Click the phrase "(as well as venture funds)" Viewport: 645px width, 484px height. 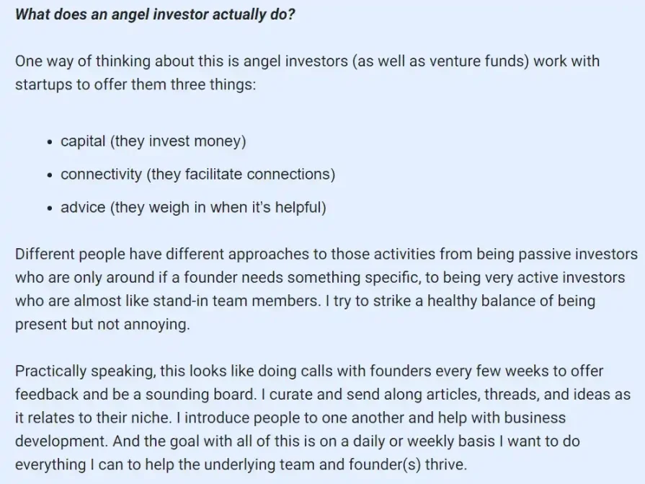point(441,61)
